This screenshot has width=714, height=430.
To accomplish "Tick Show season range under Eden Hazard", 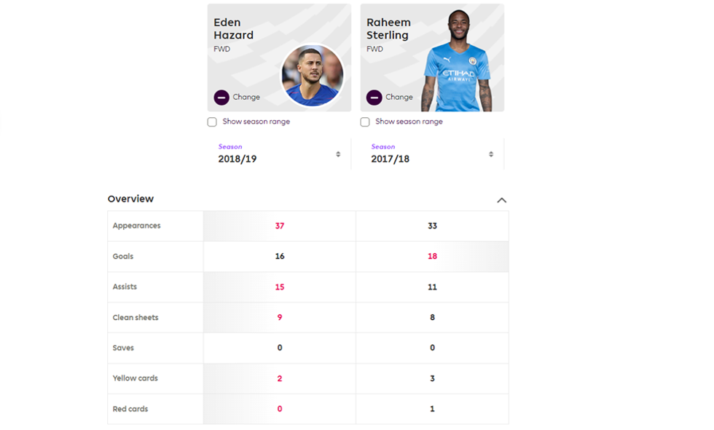I will (x=212, y=122).
